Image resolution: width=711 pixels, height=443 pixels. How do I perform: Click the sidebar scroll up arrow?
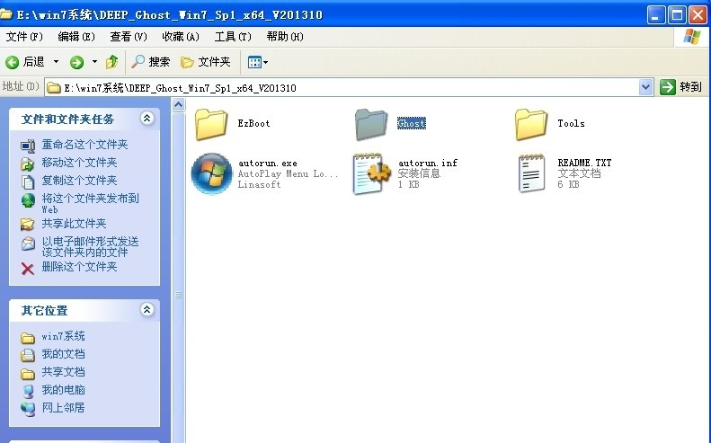pos(178,105)
